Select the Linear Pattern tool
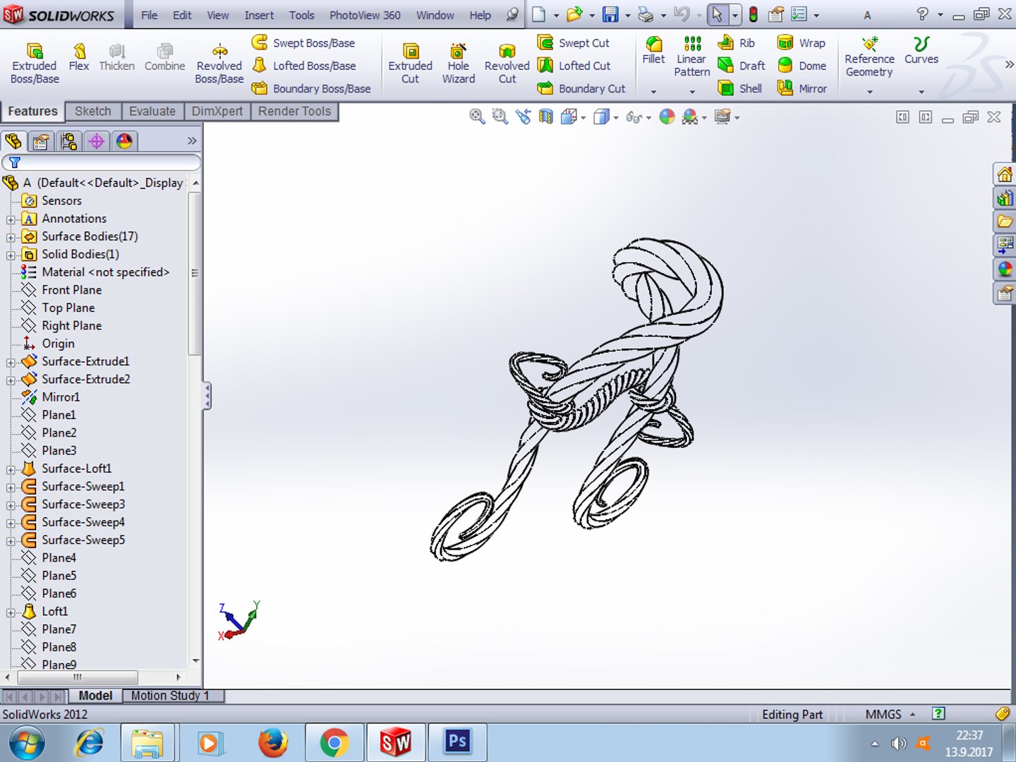 pos(691,56)
